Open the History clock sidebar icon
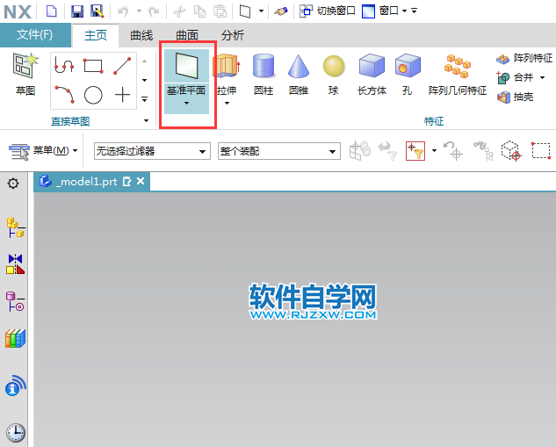This screenshot has height=447, width=556. [x=16, y=432]
